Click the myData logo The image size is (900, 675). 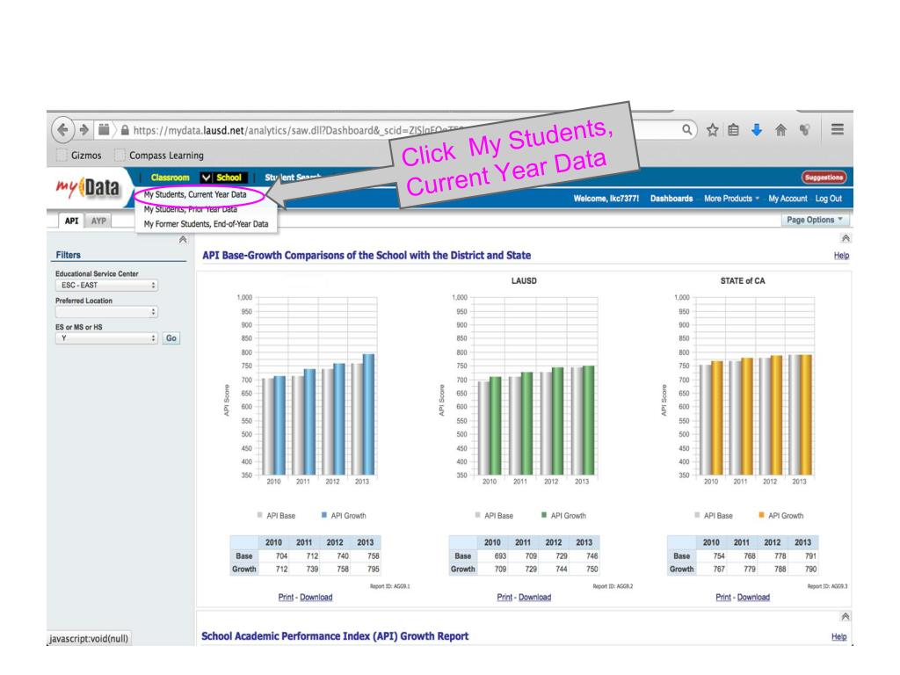pyautogui.click(x=88, y=188)
